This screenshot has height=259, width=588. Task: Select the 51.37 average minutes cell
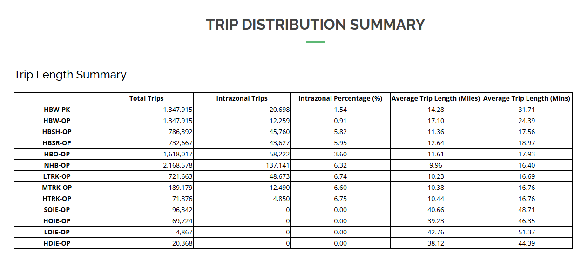tap(527, 232)
